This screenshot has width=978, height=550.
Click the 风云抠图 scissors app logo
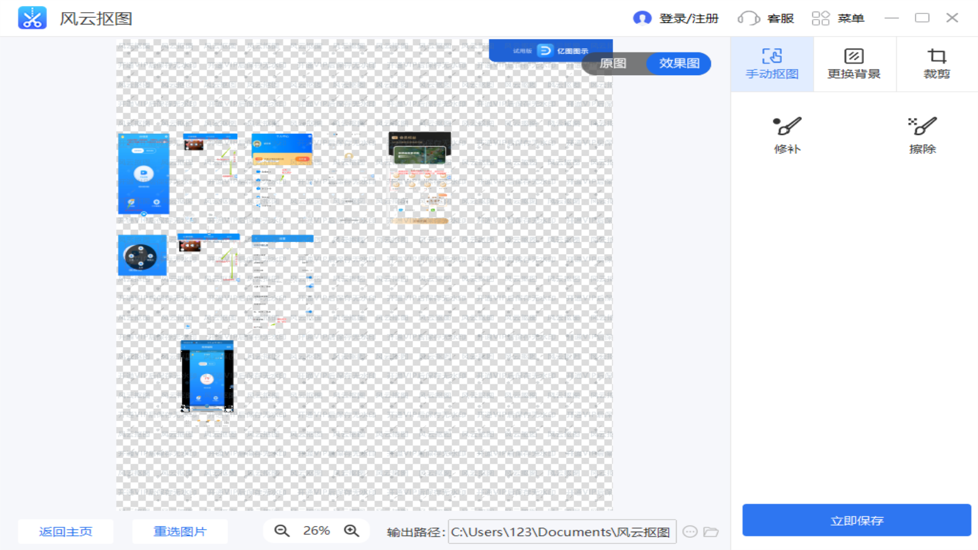32,17
